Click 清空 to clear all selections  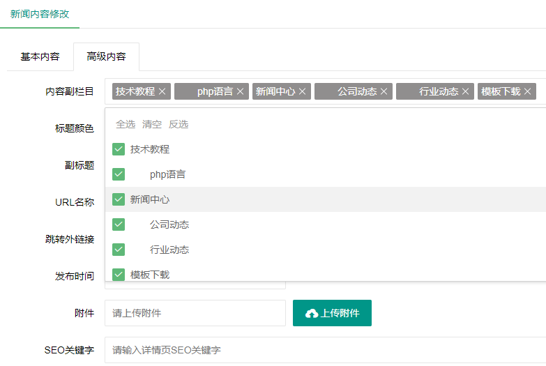(152, 124)
